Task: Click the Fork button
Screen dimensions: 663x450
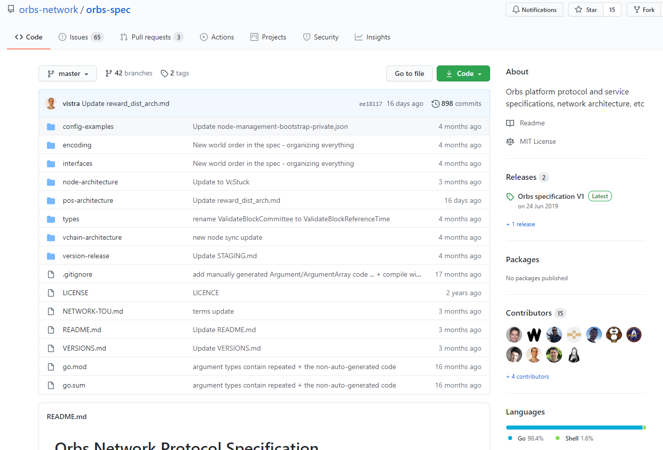Action: [645, 9]
